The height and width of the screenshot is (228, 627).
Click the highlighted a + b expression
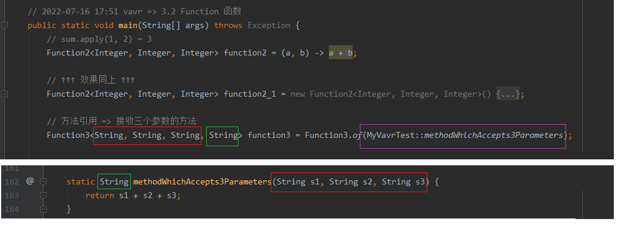click(341, 53)
